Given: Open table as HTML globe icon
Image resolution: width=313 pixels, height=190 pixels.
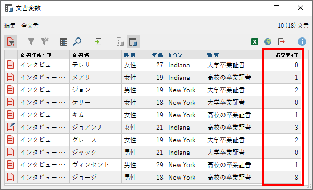Looking at the screenshot, I should tap(268, 42).
